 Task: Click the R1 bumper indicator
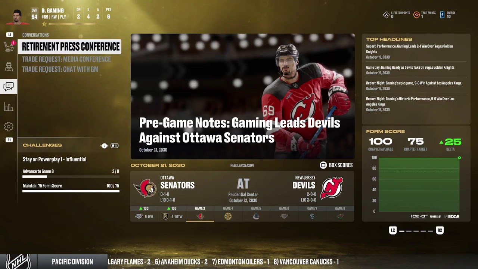click(9, 140)
